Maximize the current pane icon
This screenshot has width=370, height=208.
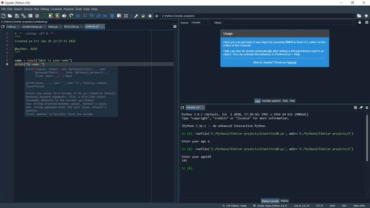tap(119, 16)
